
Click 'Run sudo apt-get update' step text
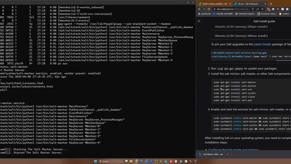pyautogui.click(x=244, y=68)
